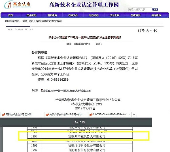Go to 公示公告 in the breadcrumb

33,21
